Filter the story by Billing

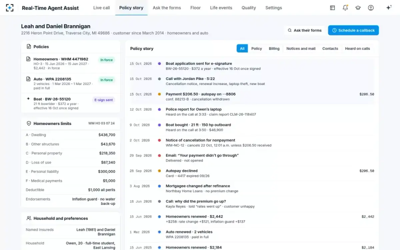click(x=274, y=48)
